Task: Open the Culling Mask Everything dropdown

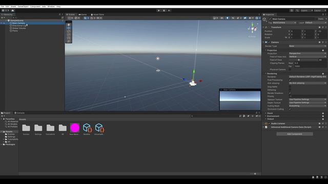Action: tap(307, 106)
